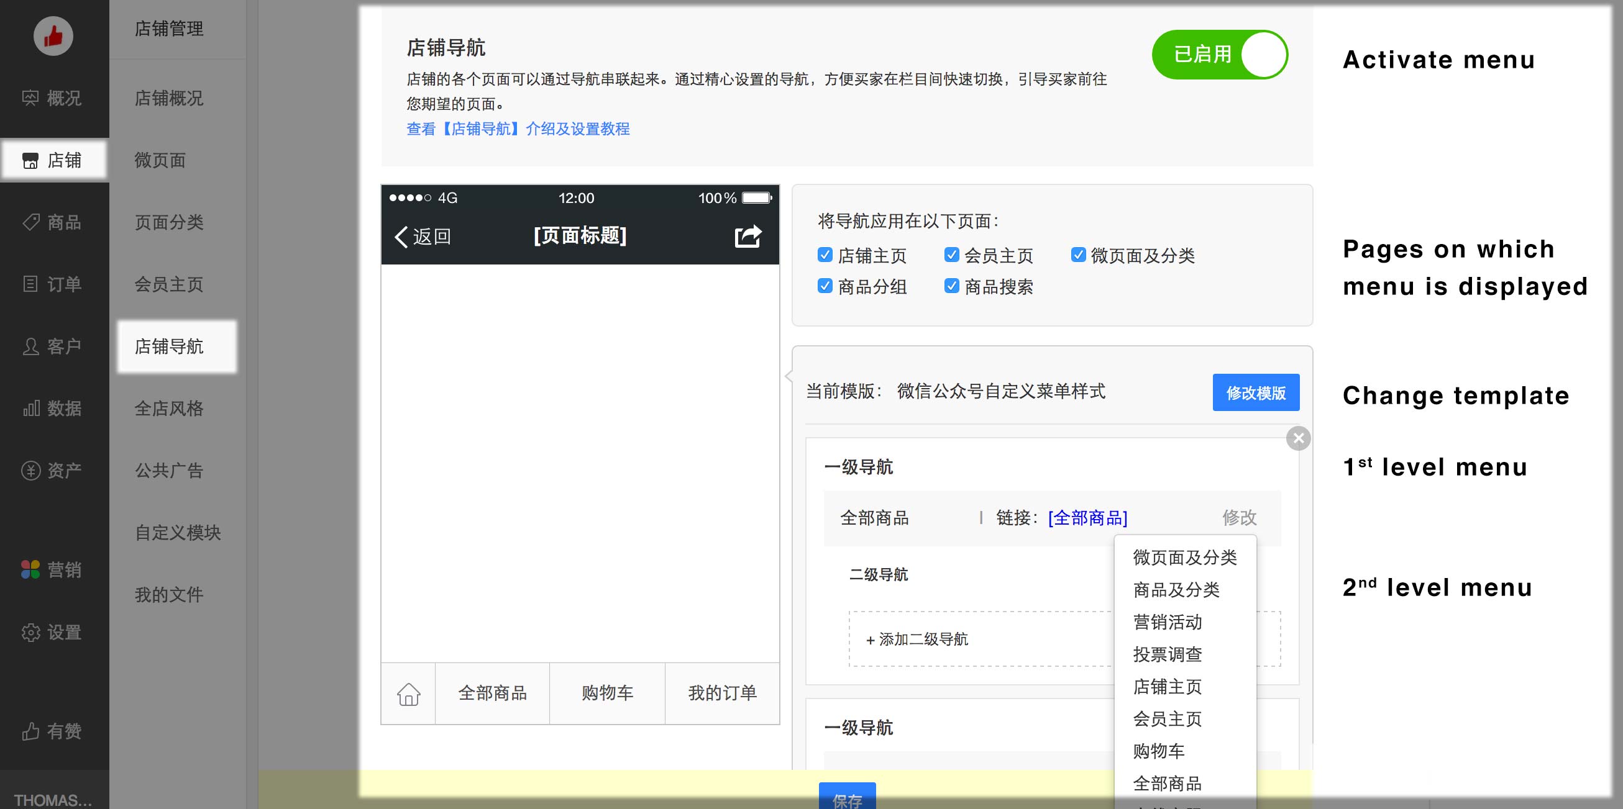Open the 数据 data sidebar section
The width and height of the screenshot is (1623, 809).
(x=53, y=409)
